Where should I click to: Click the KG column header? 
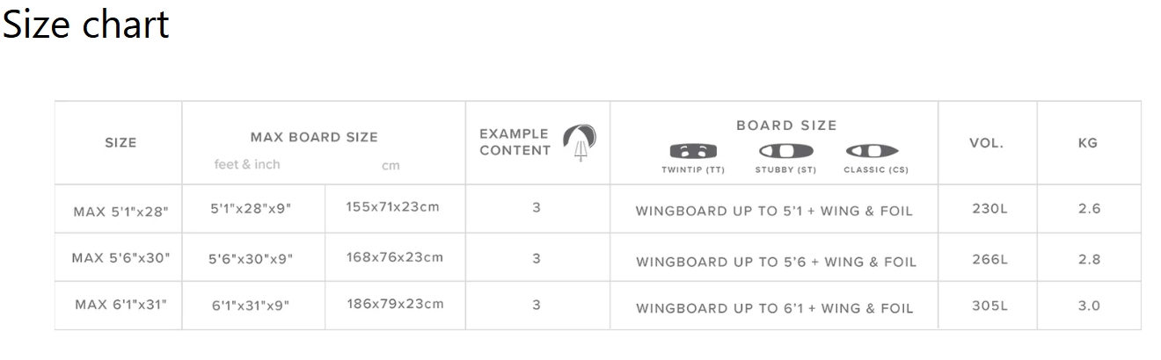point(1088,142)
